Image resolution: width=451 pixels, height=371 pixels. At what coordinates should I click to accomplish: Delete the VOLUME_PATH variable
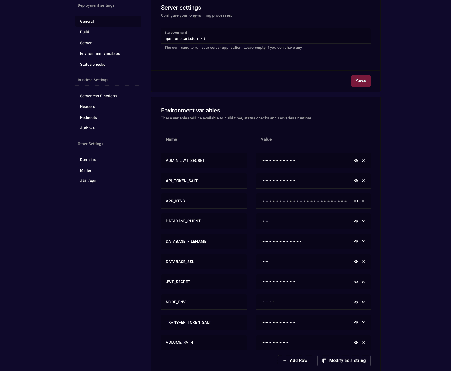pos(363,342)
